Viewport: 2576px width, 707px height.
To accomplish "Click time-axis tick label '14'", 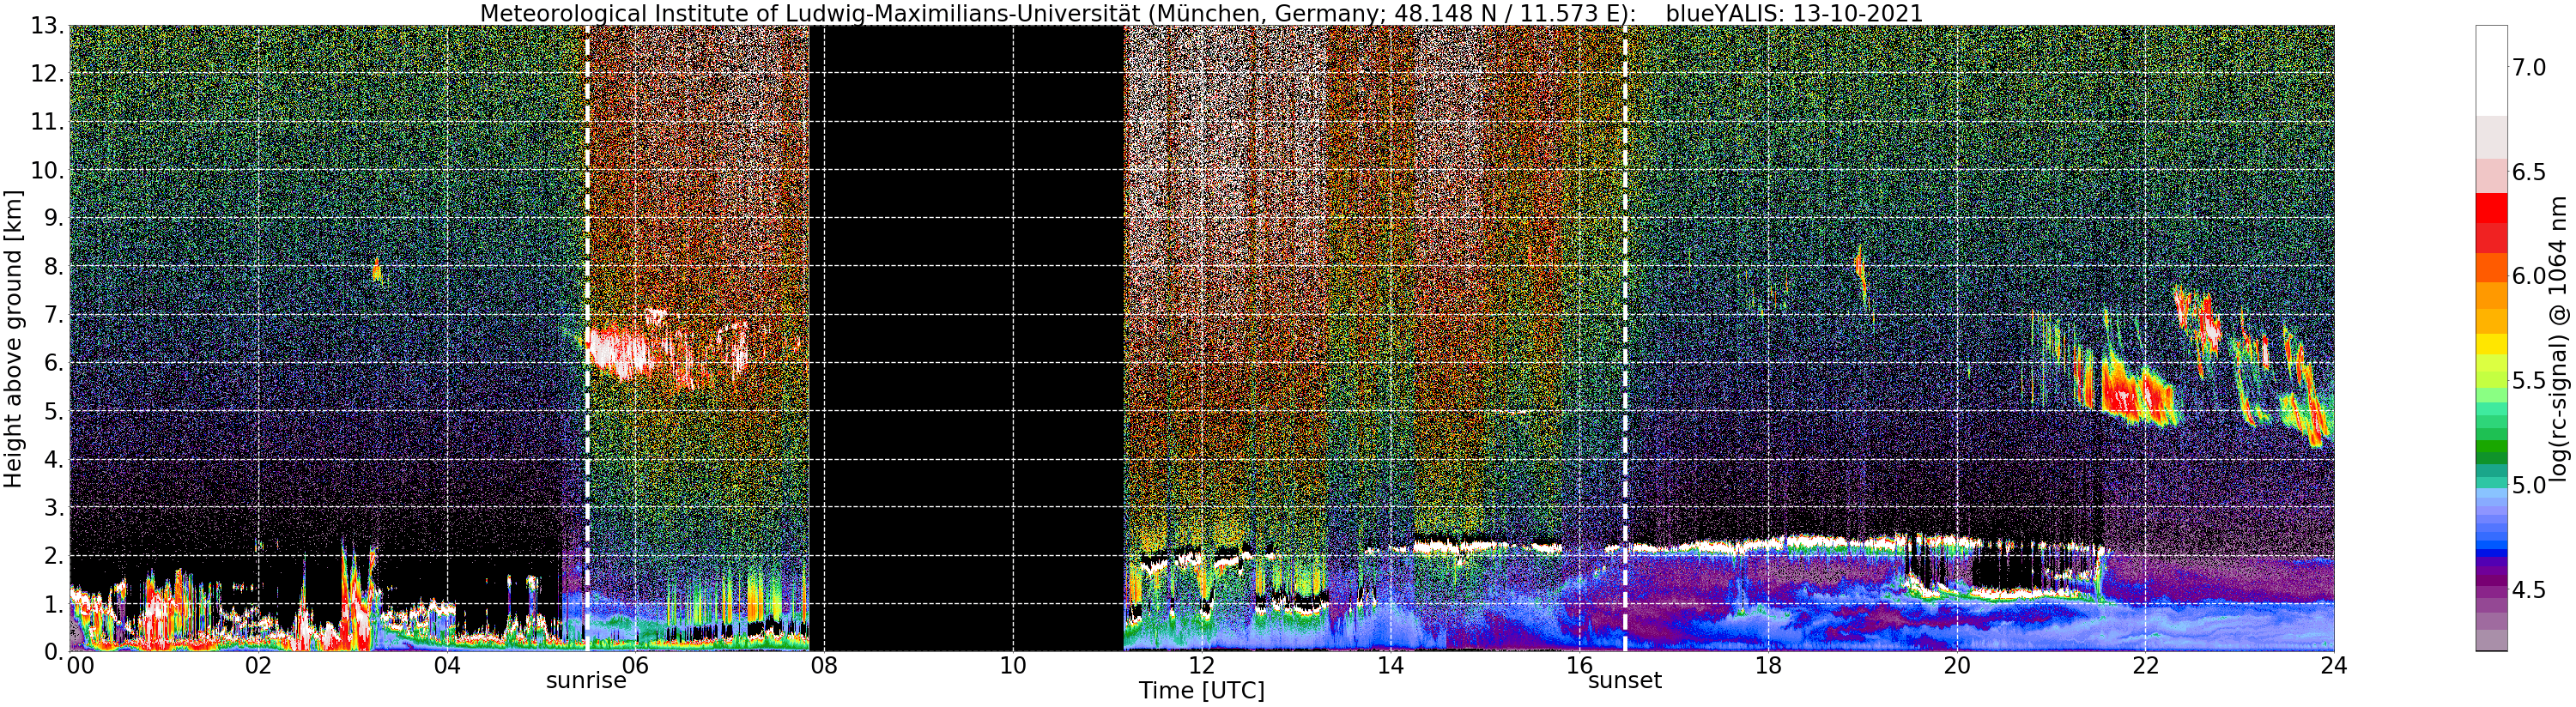I will 1390,665.
